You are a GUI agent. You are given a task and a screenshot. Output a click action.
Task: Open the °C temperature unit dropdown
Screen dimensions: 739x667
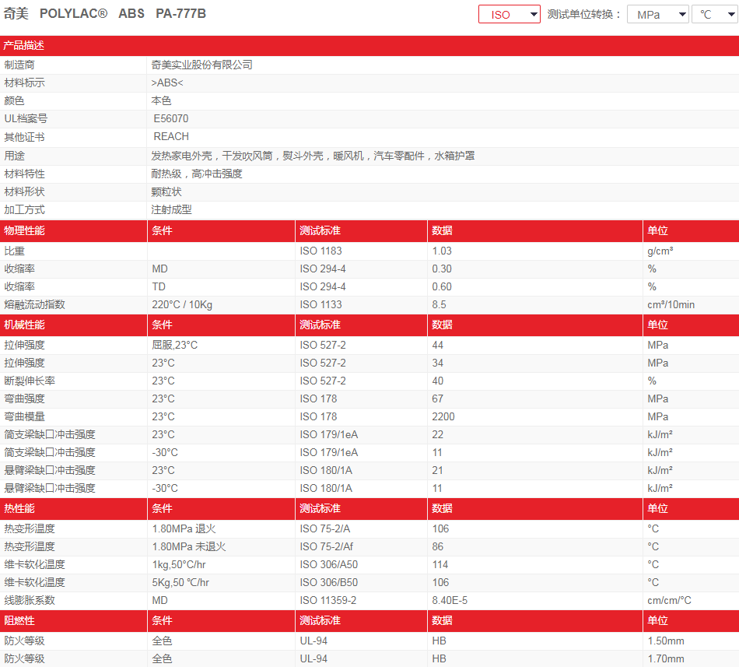click(x=715, y=14)
